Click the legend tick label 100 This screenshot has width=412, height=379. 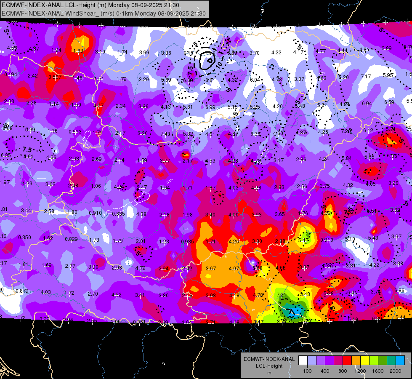(307, 371)
